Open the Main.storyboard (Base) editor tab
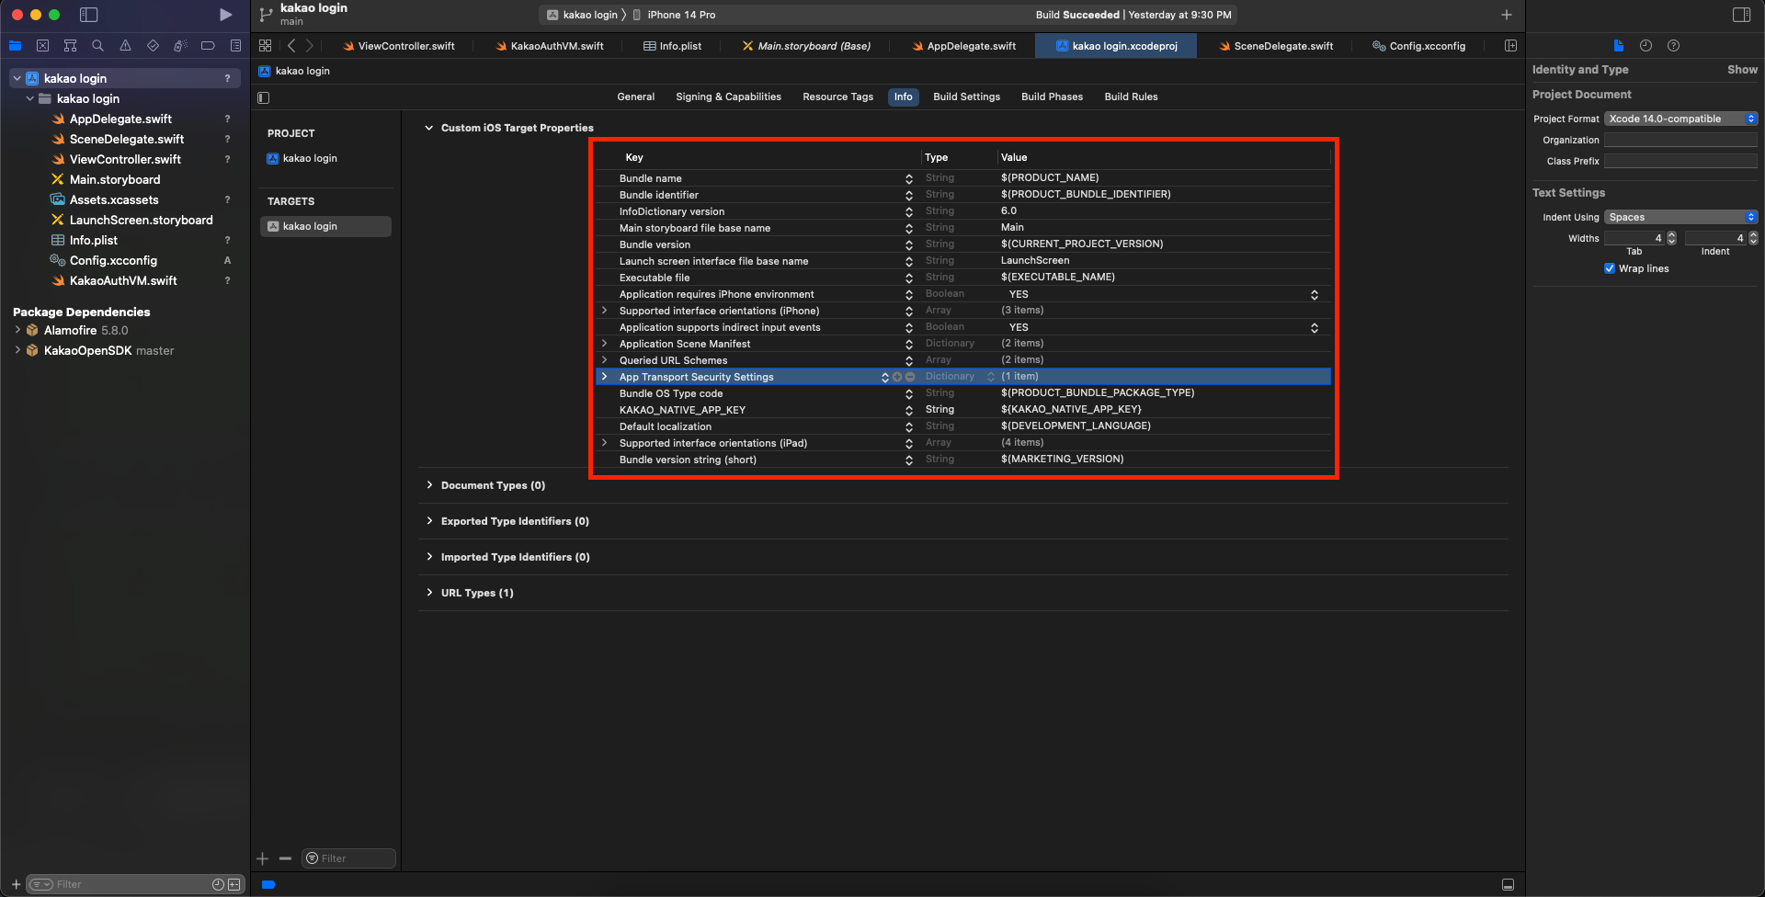The image size is (1765, 897). pyautogui.click(x=806, y=46)
